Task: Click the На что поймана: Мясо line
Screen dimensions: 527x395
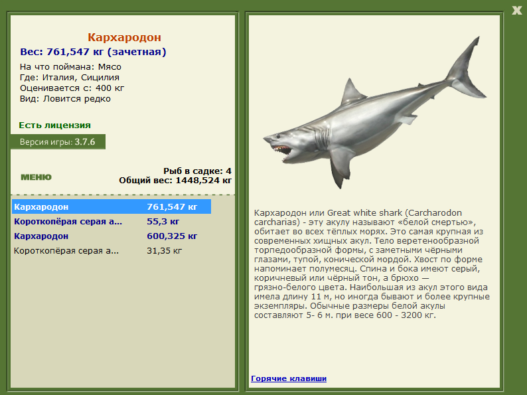Action: pyautogui.click(x=70, y=67)
